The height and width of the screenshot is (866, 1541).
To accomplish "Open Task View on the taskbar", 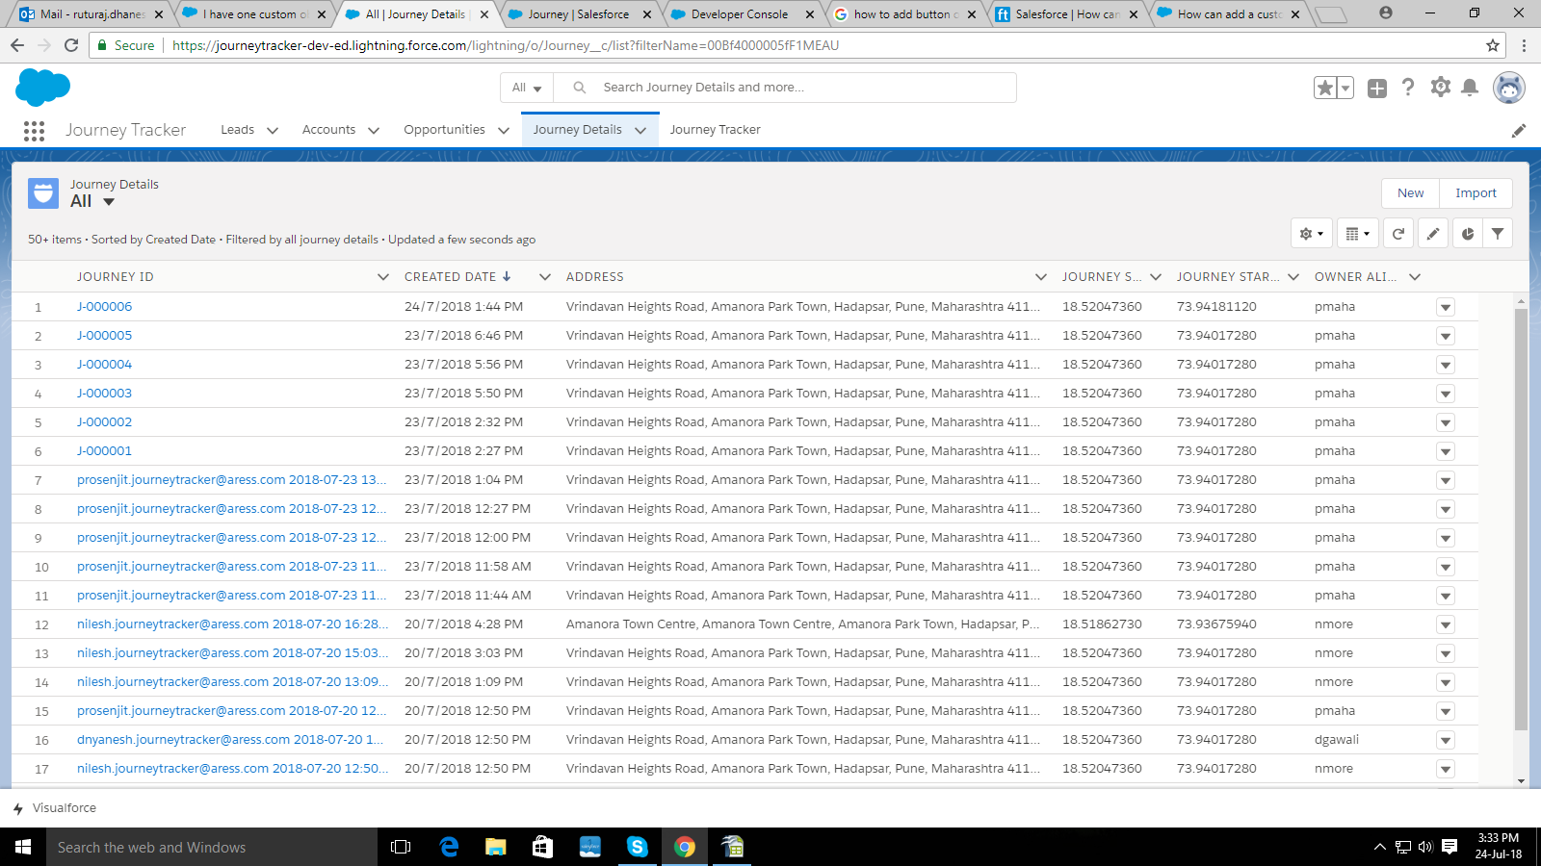I will click(x=401, y=847).
